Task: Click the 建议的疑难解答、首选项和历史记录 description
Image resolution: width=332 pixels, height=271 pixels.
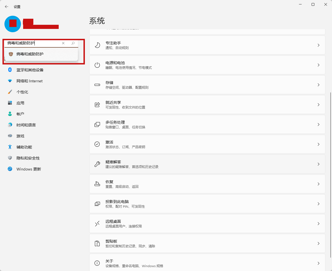Action: click(x=132, y=167)
